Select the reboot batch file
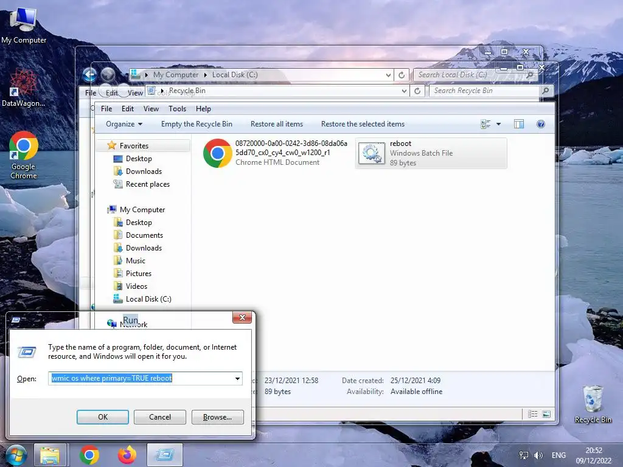 pyautogui.click(x=431, y=153)
